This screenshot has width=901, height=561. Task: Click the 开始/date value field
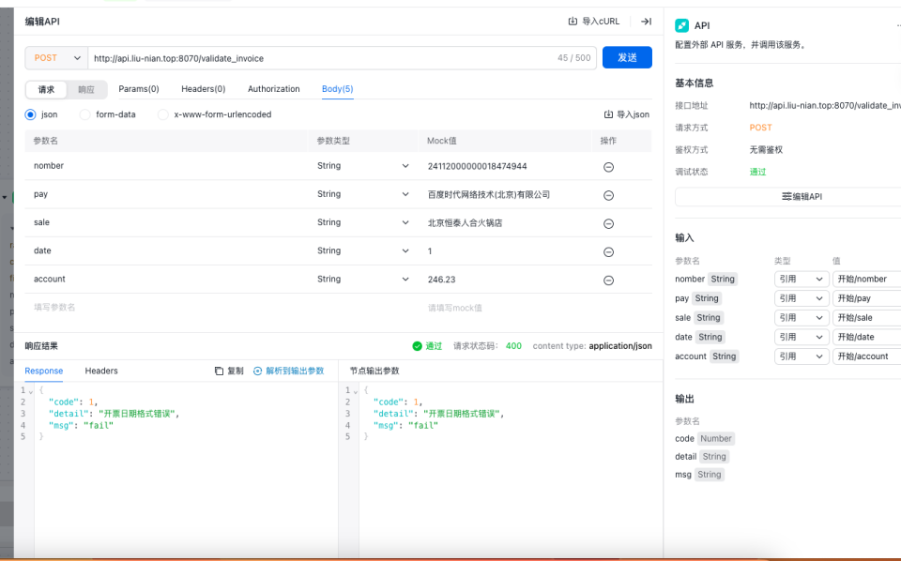tap(866, 337)
